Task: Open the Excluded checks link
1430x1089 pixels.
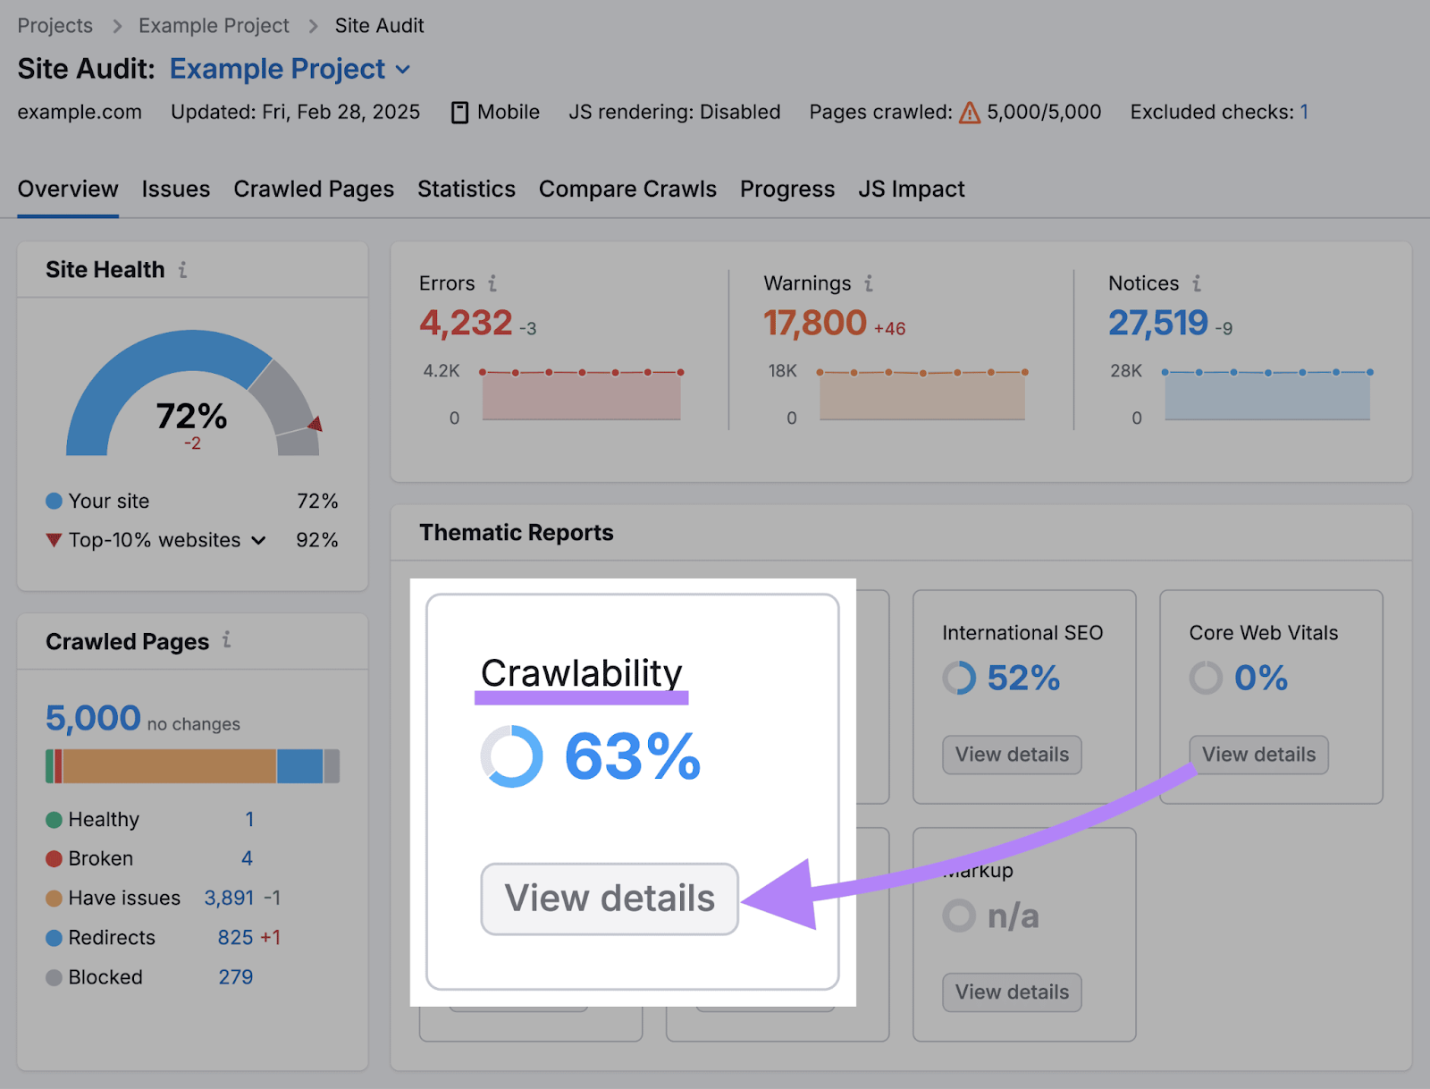Action: pyautogui.click(x=1305, y=112)
